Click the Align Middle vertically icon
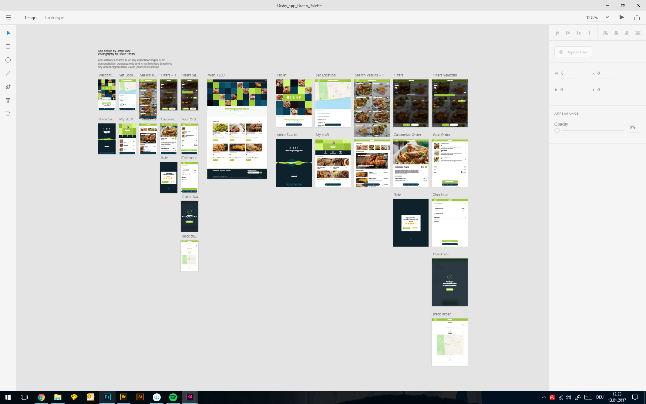The height and width of the screenshot is (404, 646). point(568,33)
